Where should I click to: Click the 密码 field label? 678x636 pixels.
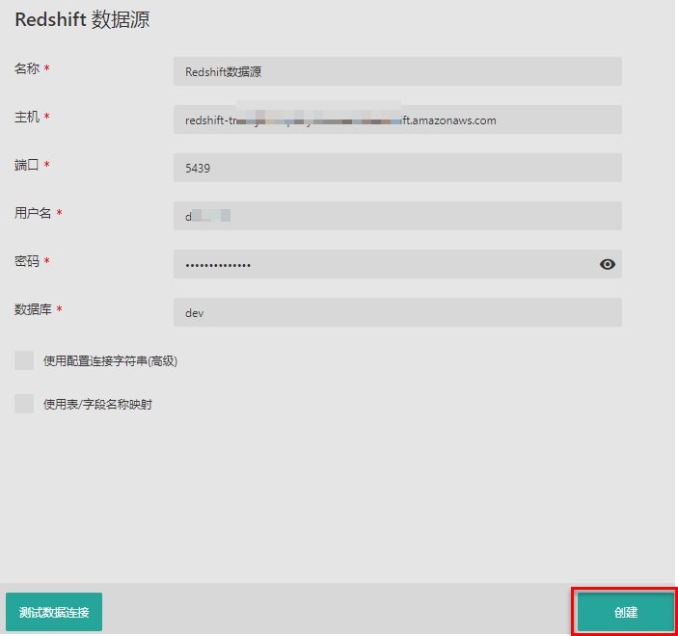27,261
